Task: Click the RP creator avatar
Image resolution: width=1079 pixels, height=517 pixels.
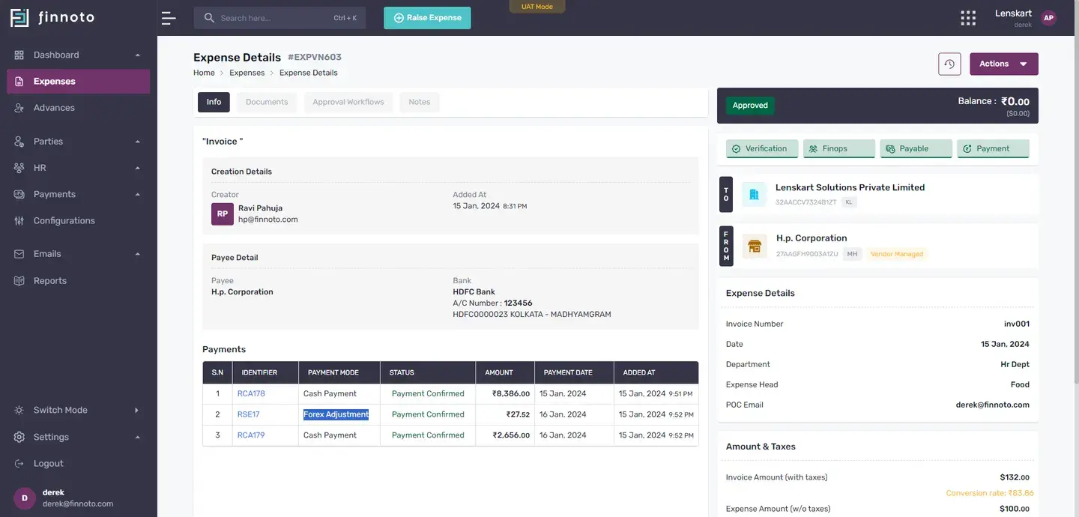Action: (223, 214)
